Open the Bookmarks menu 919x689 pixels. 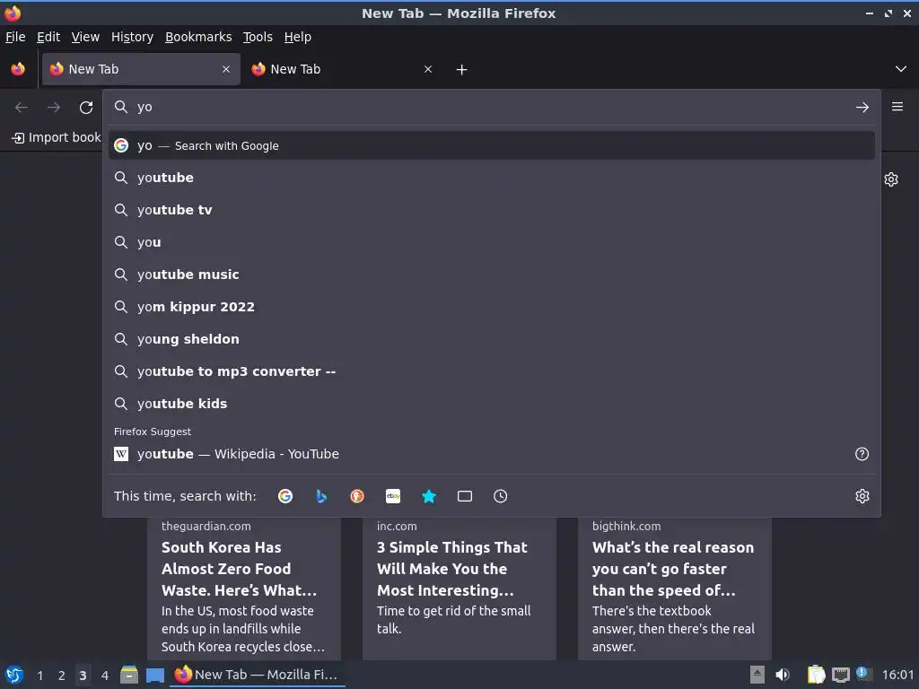click(198, 37)
